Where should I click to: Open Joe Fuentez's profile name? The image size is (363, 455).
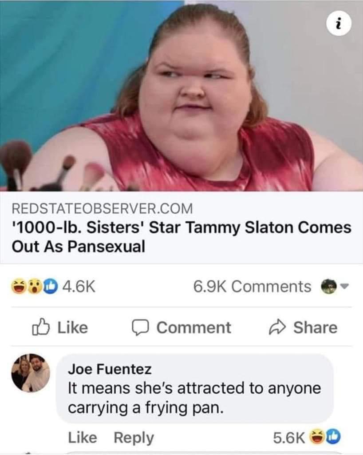pyautogui.click(x=110, y=369)
